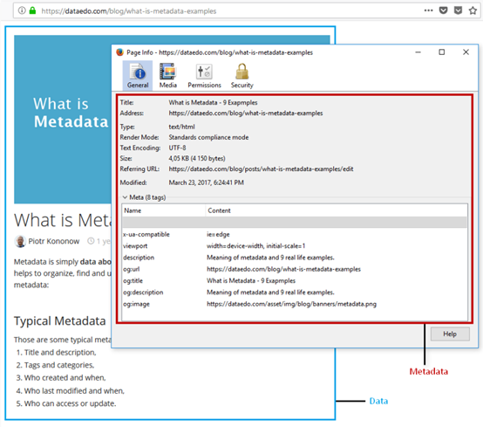Select the viewport meta row
This screenshot has height=427, width=483.
[x=295, y=246]
